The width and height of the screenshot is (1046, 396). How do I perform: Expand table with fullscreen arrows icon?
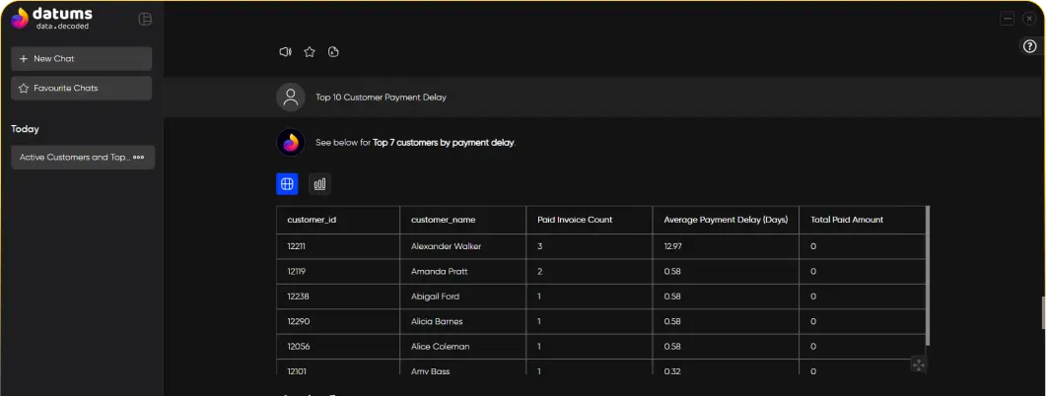pos(919,364)
